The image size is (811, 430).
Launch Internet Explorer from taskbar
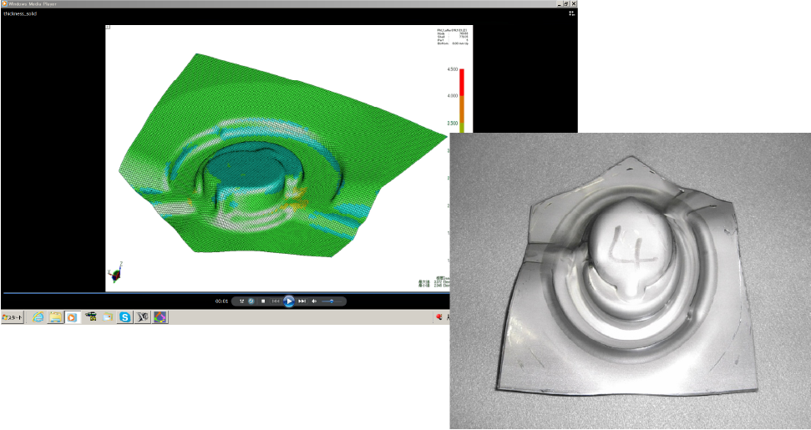pyautogui.click(x=38, y=317)
